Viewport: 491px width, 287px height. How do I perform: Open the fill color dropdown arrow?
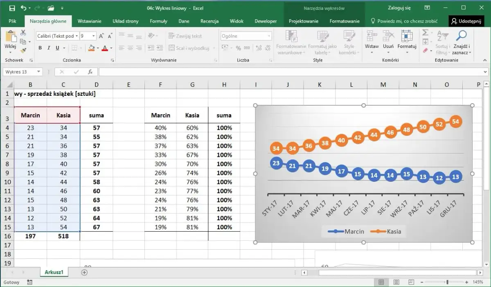tap(97, 47)
